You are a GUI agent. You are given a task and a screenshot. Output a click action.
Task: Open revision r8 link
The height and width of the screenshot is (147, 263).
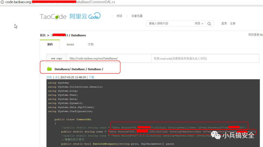click(56, 77)
